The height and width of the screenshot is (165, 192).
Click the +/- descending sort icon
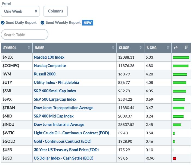187,47
